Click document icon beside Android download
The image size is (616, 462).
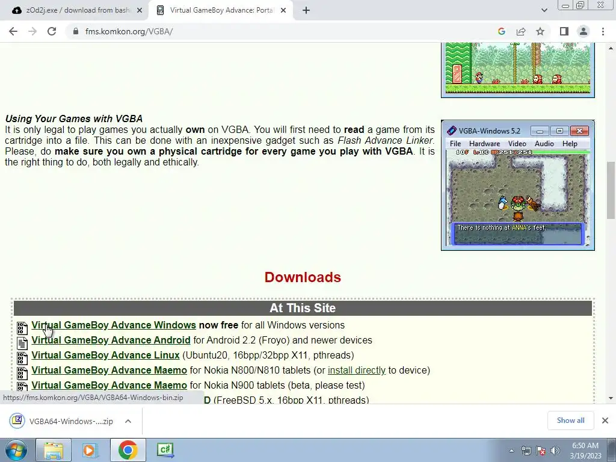click(22, 343)
